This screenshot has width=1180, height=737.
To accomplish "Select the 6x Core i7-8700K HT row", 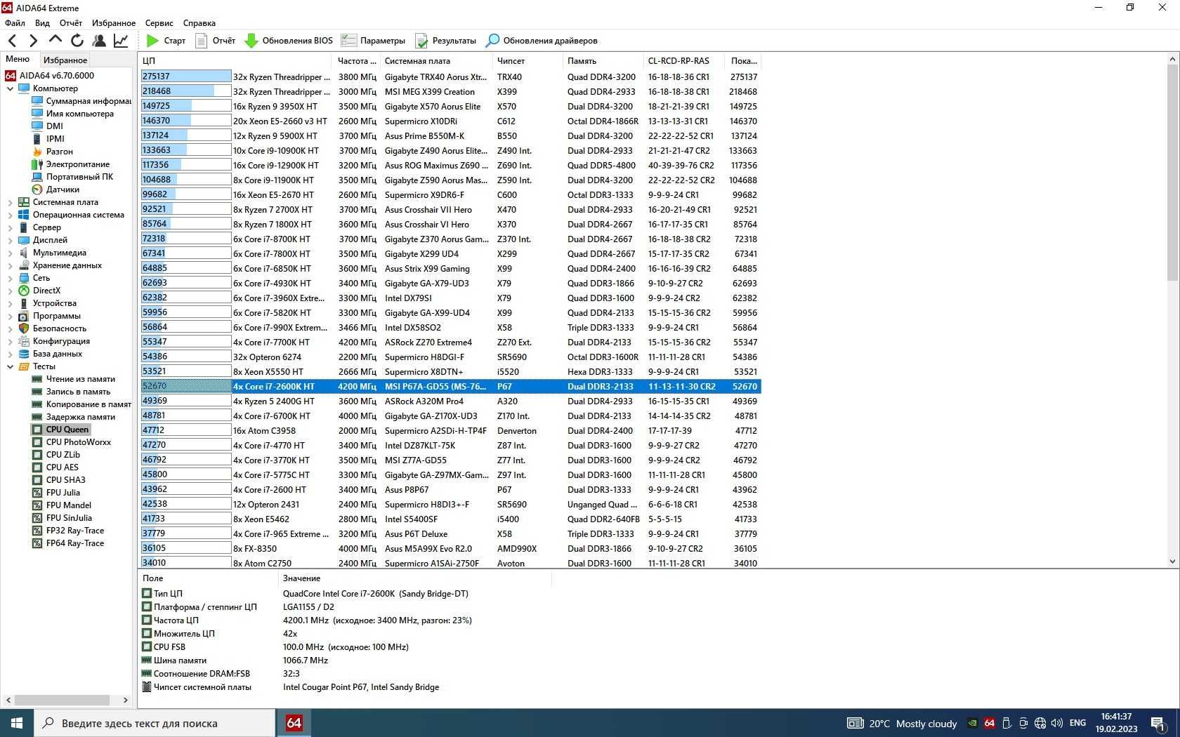I will click(x=450, y=239).
